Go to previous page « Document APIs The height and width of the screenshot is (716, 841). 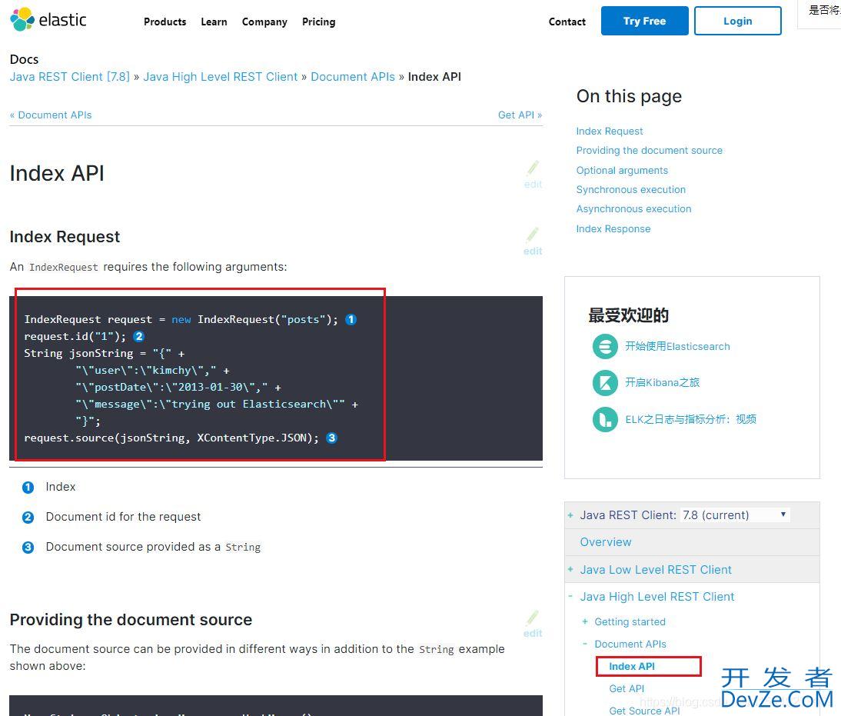(x=51, y=115)
